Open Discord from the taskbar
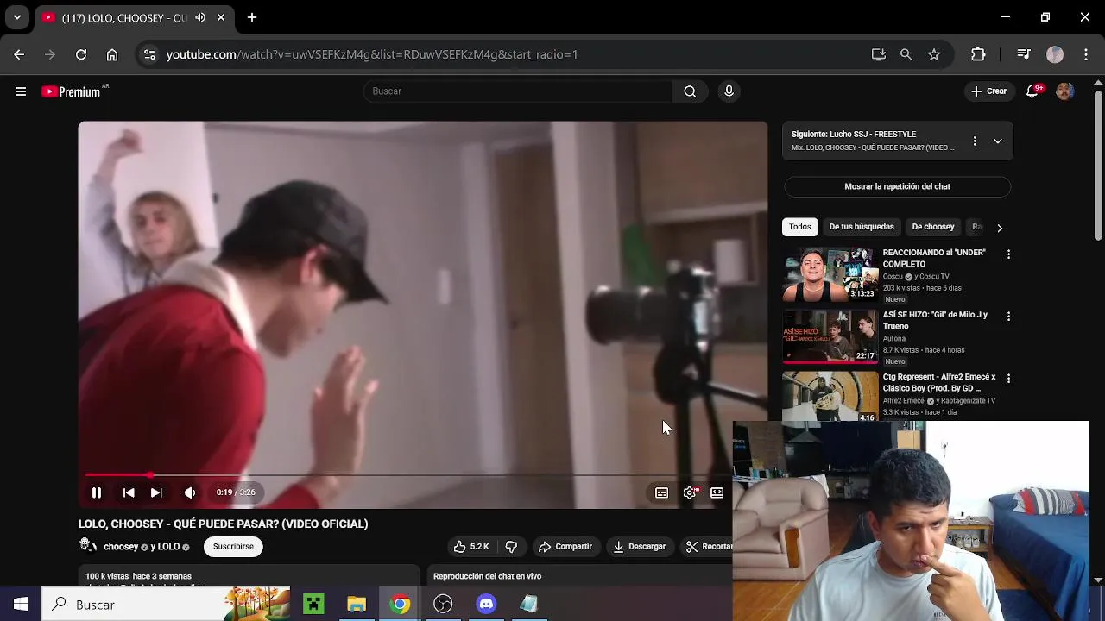This screenshot has width=1105, height=621. point(486,605)
